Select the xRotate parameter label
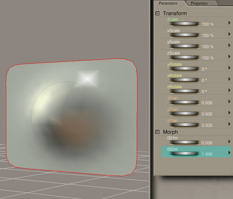 (x=174, y=75)
